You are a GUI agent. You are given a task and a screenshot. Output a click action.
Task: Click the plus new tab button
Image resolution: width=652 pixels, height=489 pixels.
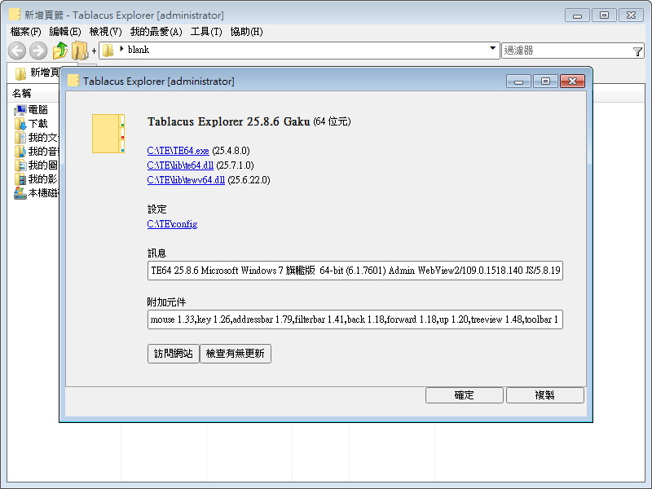(94, 51)
